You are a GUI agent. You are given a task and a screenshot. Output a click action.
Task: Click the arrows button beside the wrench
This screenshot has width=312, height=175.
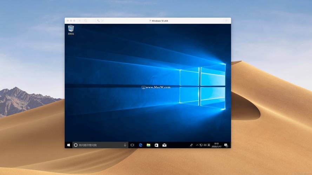click(x=102, y=21)
